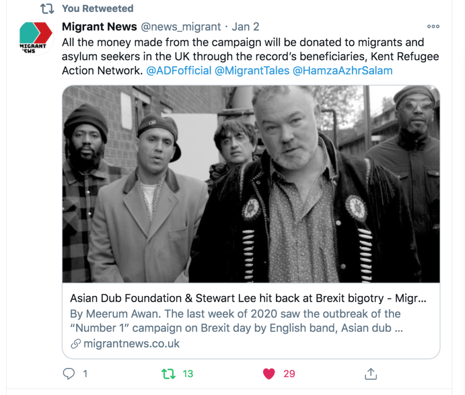Open the three-dot more options menu
Viewport: 465px width, 395px height.
tap(433, 26)
